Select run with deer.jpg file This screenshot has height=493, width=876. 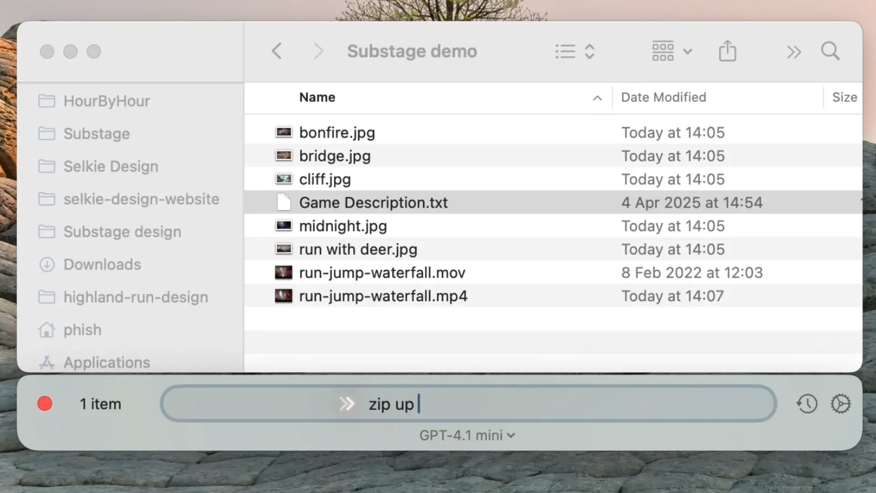[x=553, y=249]
